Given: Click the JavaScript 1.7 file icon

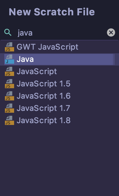Looking at the screenshot, I should (x=10, y=108).
